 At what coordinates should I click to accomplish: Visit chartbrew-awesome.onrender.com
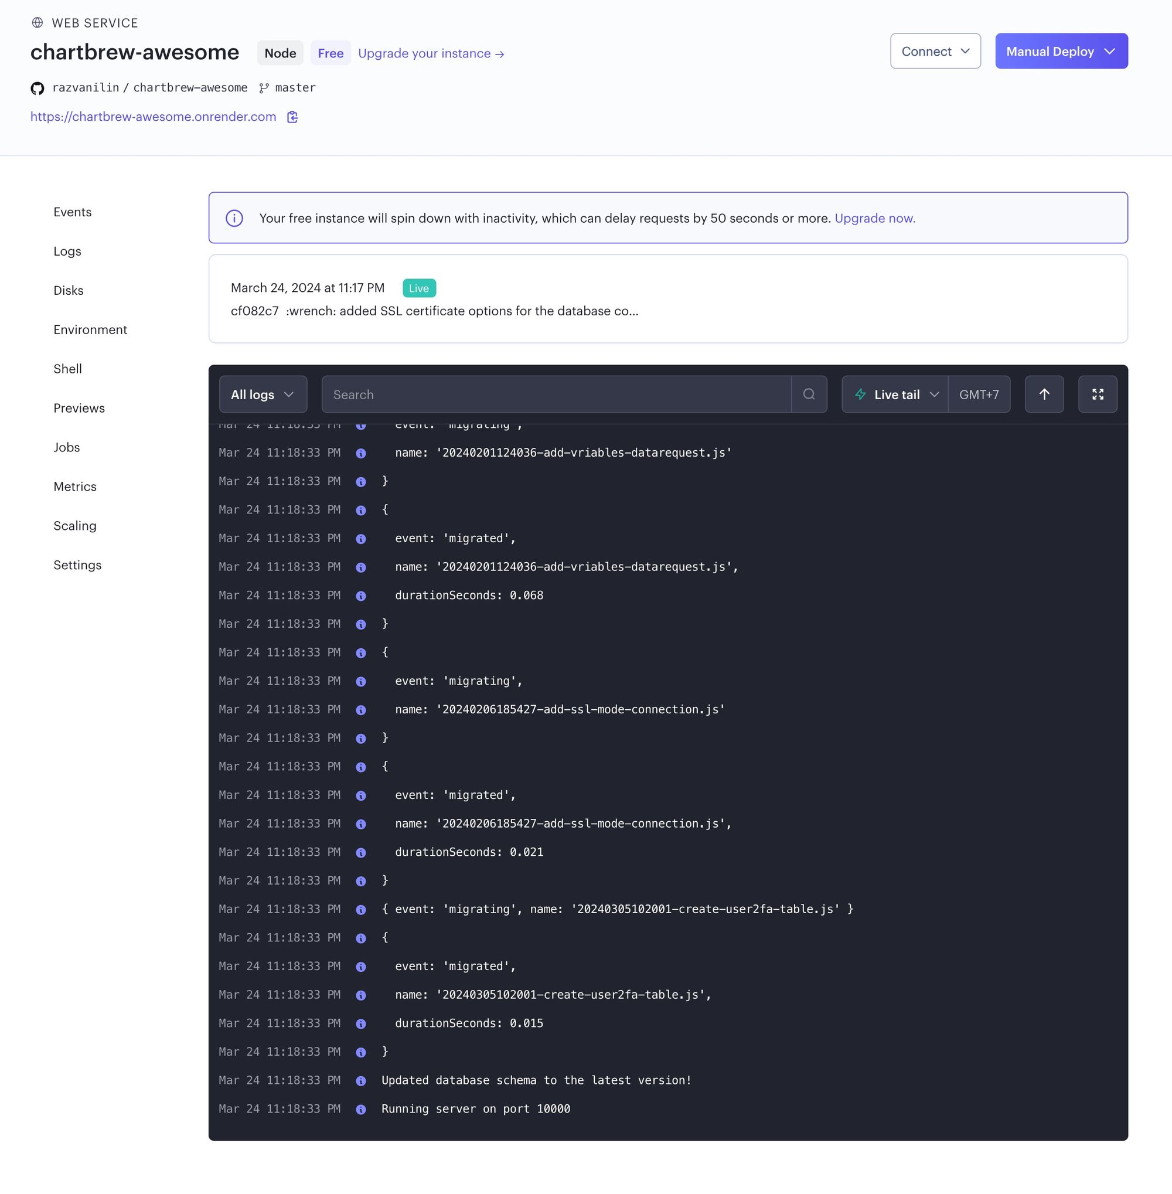(153, 117)
